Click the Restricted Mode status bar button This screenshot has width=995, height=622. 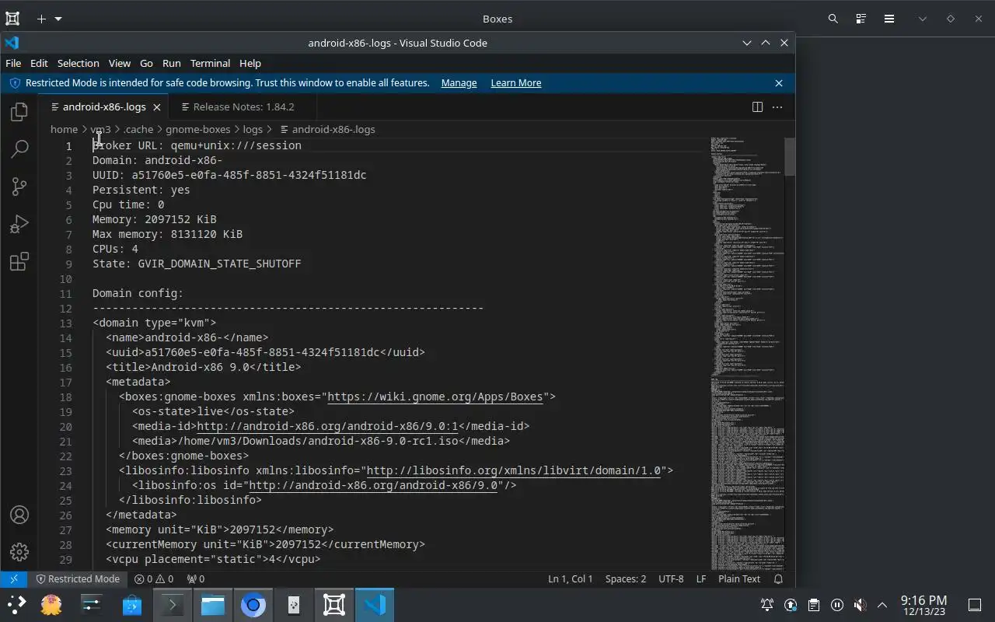click(78, 578)
